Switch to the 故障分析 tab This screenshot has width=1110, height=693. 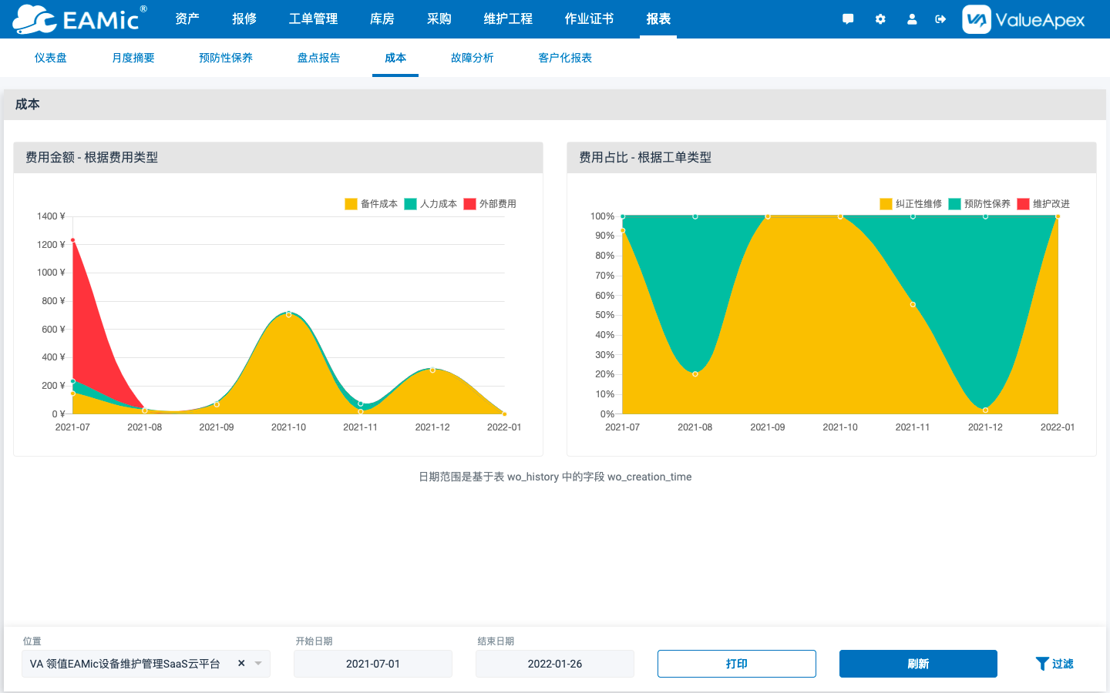pyautogui.click(x=472, y=58)
